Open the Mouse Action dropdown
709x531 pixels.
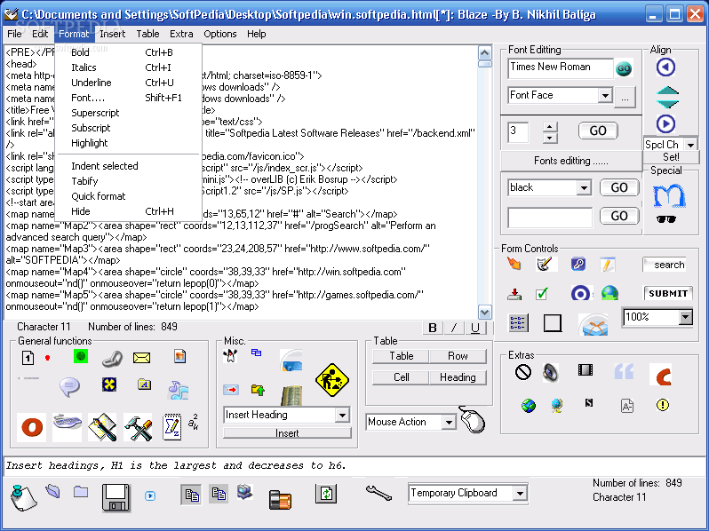449,422
